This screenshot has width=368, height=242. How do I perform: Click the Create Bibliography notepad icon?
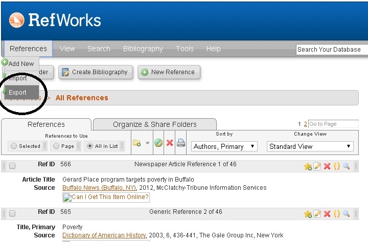click(x=65, y=72)
